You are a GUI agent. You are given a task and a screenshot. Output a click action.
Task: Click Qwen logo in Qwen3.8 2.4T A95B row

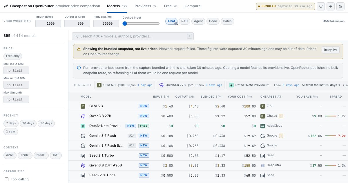pyautogui.click(x=83, y=165)
